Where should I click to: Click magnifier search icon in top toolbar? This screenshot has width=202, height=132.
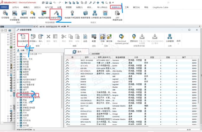click(106, 3)
